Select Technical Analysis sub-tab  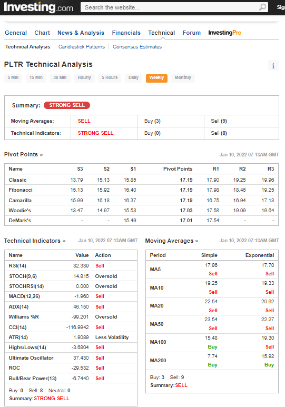click(x=28, y=47)
